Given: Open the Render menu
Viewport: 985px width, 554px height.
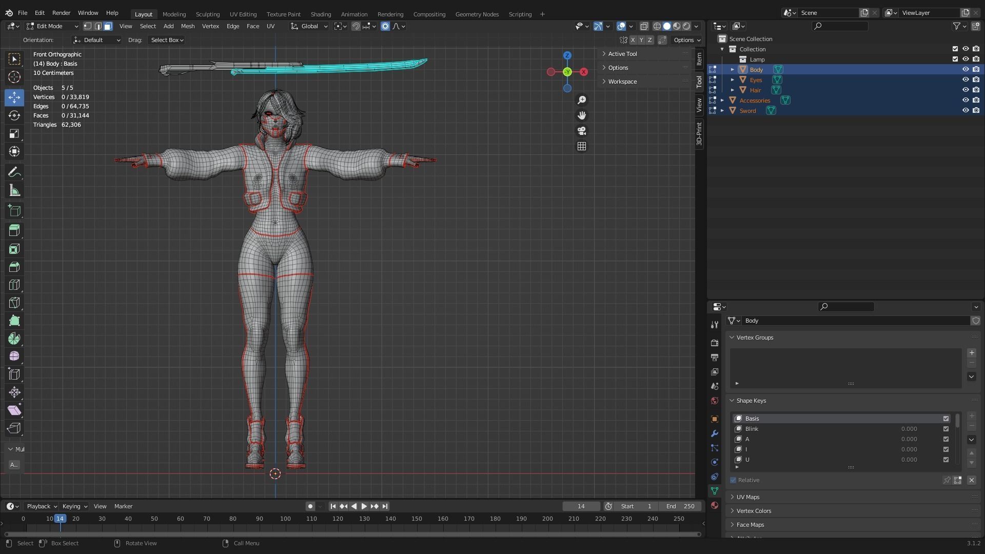Looking at the screenshot, I should pyautogui.click(x=61, y=13).
